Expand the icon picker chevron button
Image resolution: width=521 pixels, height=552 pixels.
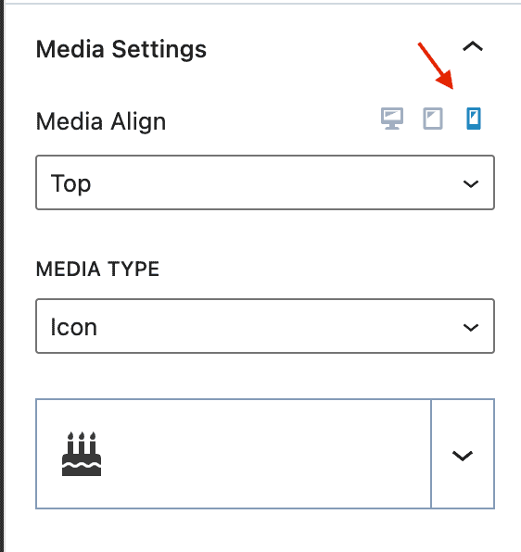(463, 454)
